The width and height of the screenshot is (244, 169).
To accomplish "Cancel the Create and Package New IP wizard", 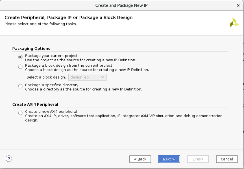I will click(x=227, y=159).
